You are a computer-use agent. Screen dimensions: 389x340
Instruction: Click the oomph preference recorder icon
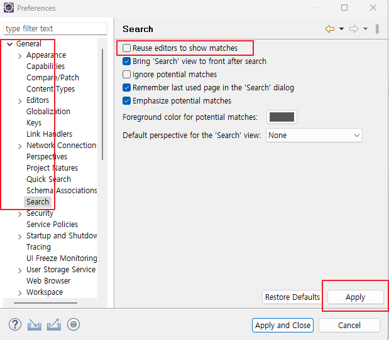click(x=74, y=324)
